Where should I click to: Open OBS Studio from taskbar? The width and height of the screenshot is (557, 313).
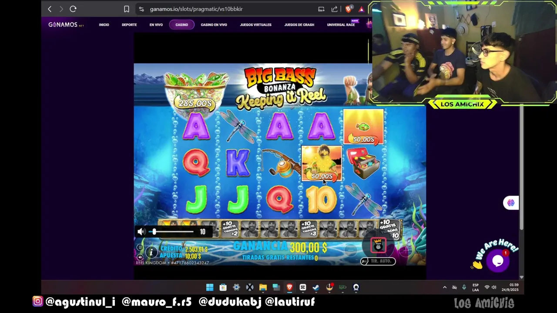[356, 287]
